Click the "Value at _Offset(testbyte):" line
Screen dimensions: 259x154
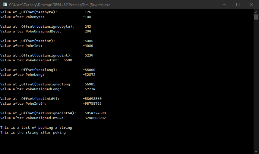pos(29,12)
